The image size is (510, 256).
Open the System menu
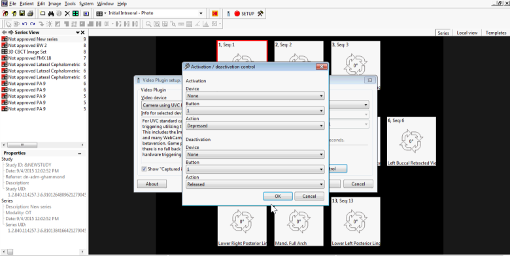click(x=86, y=3)
